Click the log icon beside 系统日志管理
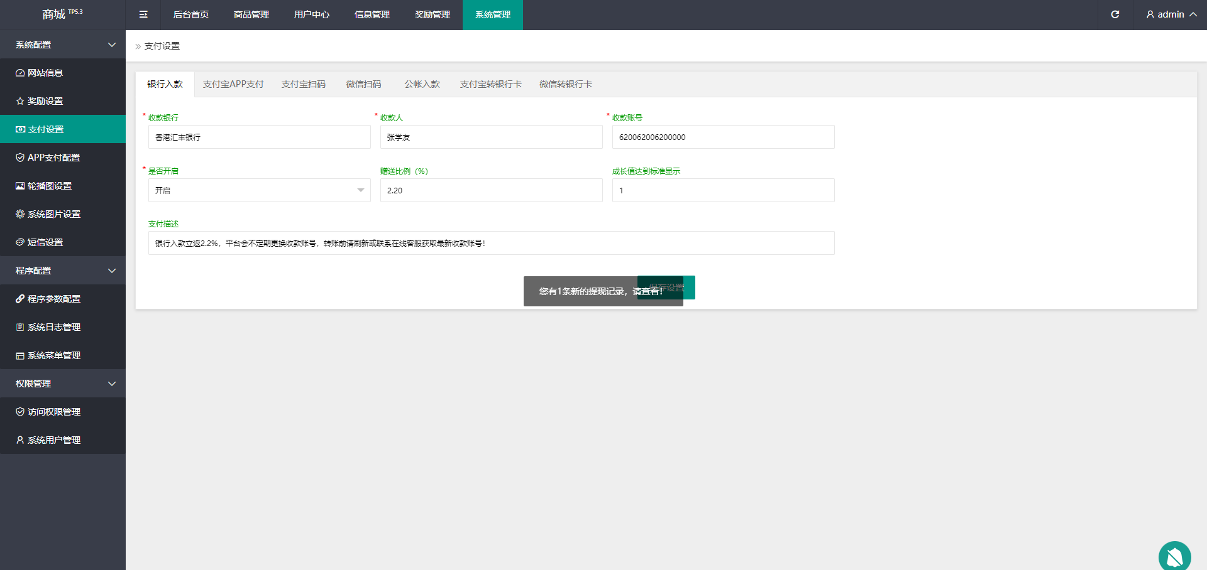The height and width of the screenshot is (570, 1207). click(20, 327)
